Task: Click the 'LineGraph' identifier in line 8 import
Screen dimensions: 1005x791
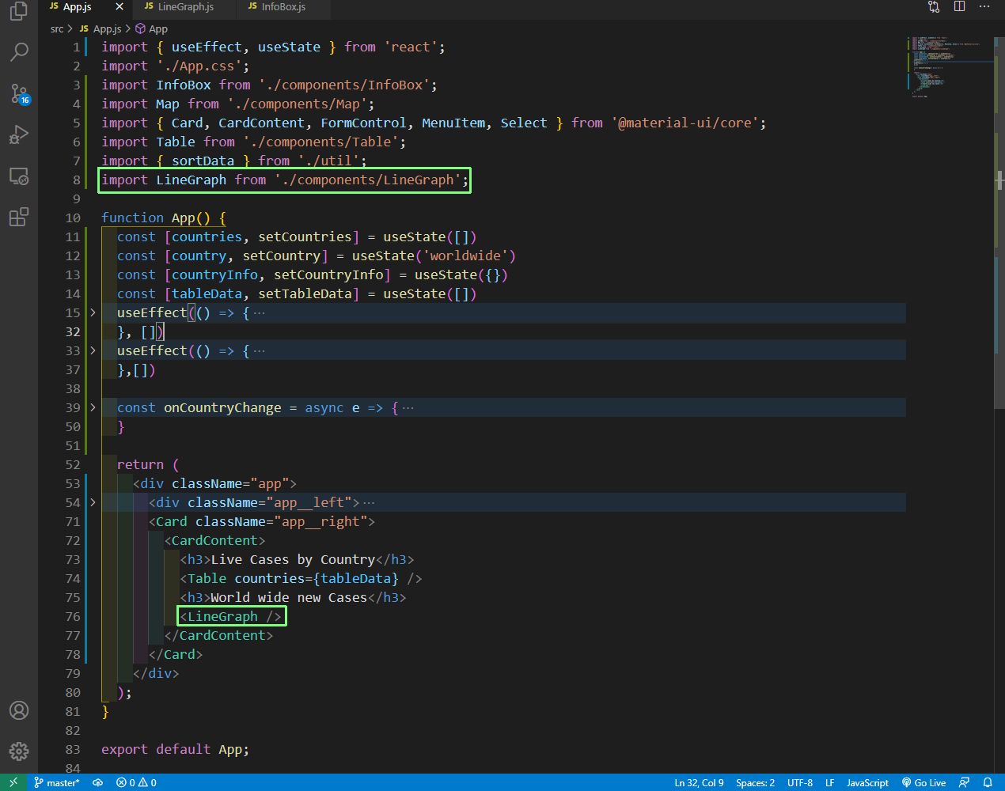Action: (x=191, y=180)
